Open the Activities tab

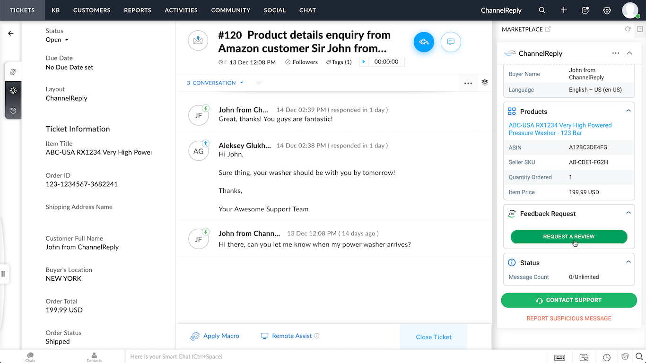(181, 10)
